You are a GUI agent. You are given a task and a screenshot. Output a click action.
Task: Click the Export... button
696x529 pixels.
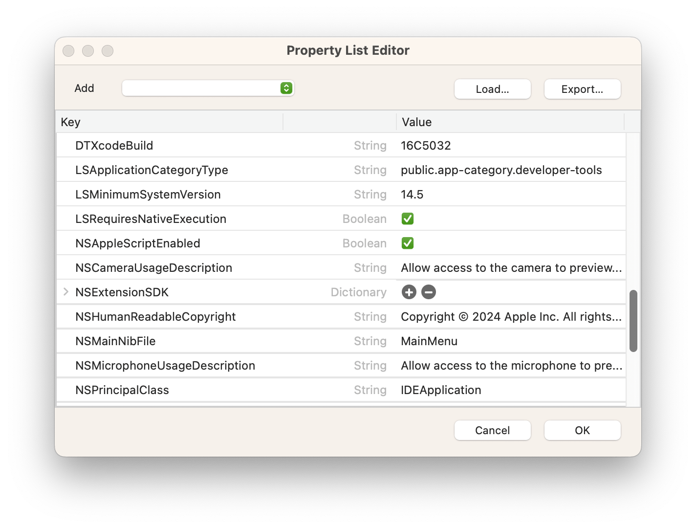pos(582,88)
